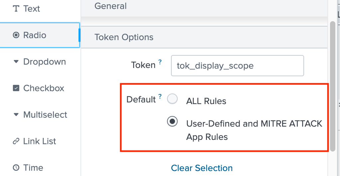Select the Radio input type icon
340x176 pixels.
[x=16, y=35]
